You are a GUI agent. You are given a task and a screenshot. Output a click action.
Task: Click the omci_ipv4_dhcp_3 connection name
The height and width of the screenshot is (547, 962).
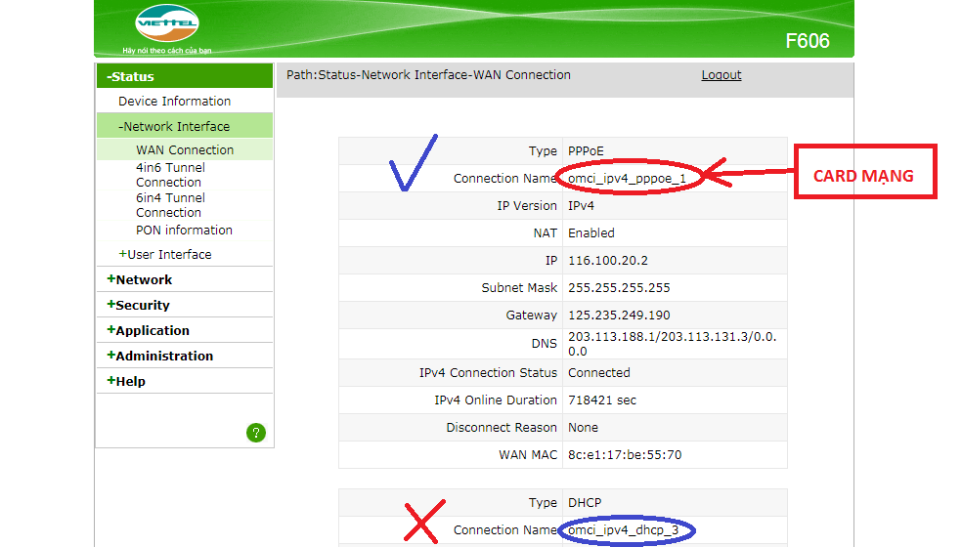pyautogui.click(x=626, y=530)
